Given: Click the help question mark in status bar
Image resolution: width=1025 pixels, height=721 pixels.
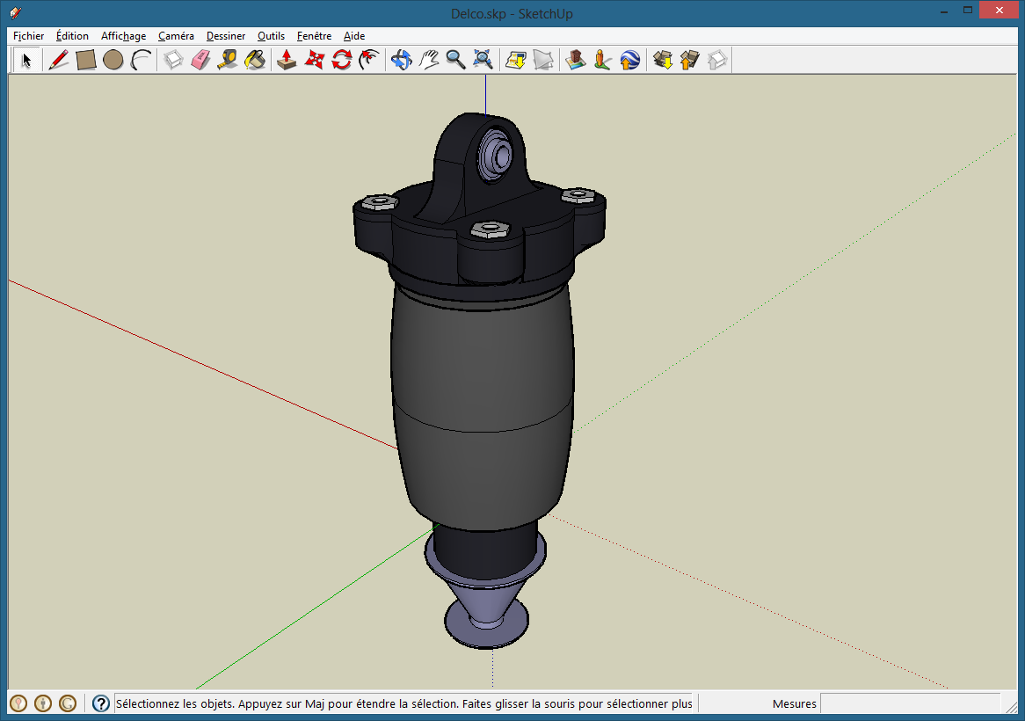Looking at the screenshot, I should pos(101,703).
